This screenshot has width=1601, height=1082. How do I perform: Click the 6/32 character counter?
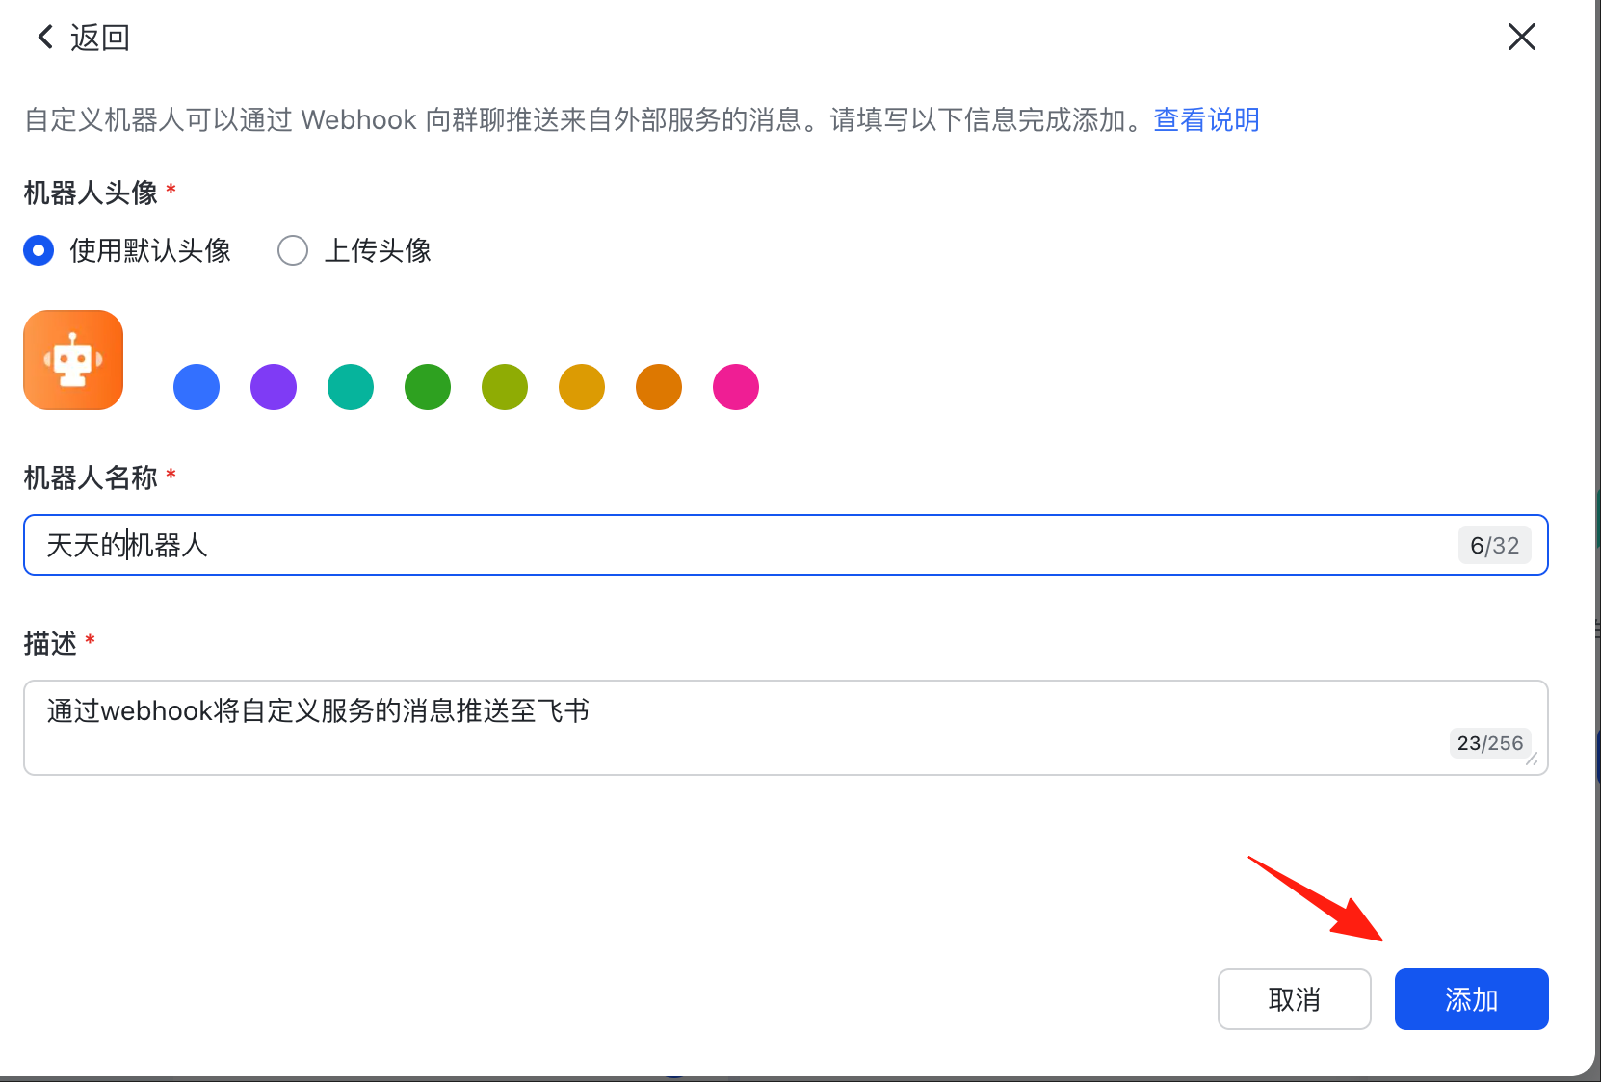click(x=1494, y=546)
